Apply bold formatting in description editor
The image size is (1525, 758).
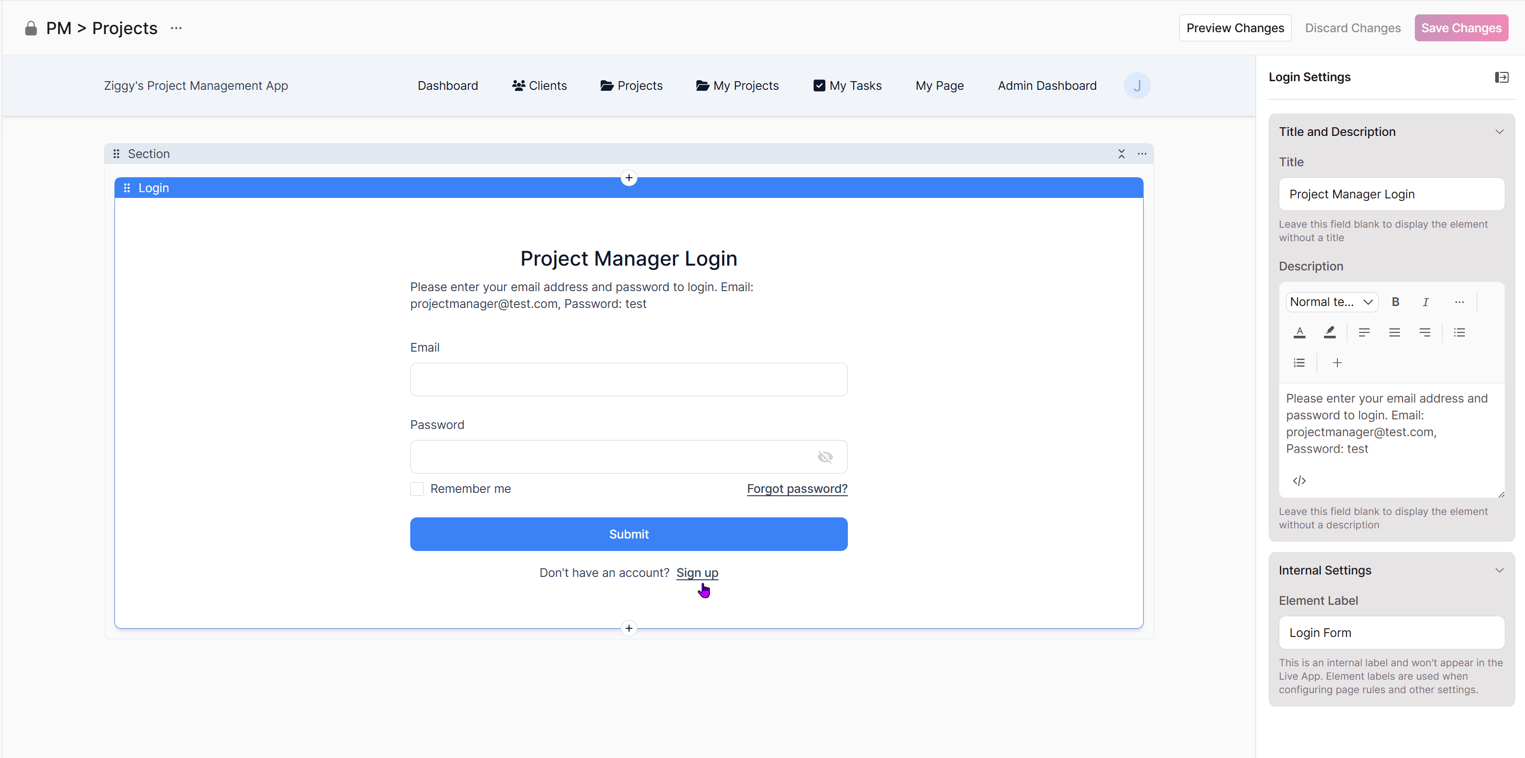click(1395, 302)
